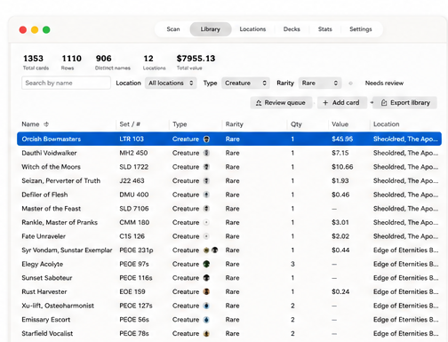Select Seizan, Perverter of Truth
The height and width of the screenshot is (342, 448).
click(x=229, y=180)
